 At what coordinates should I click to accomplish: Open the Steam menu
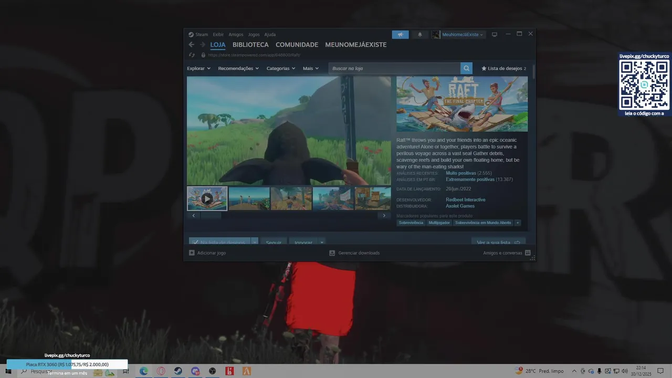coord(198,35)
